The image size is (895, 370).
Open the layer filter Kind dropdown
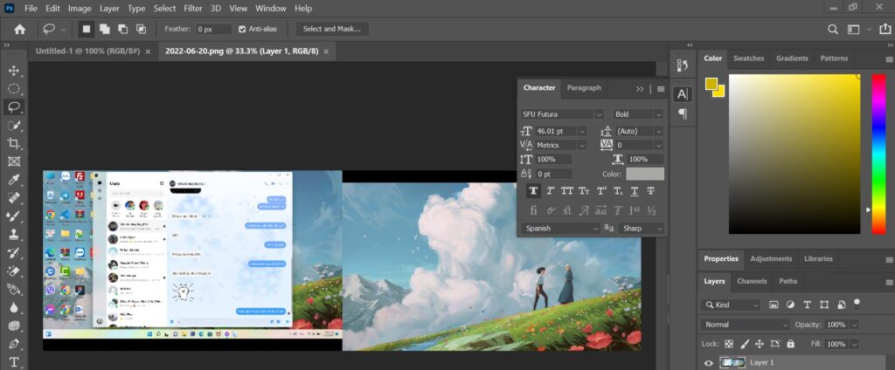point(732,305)
